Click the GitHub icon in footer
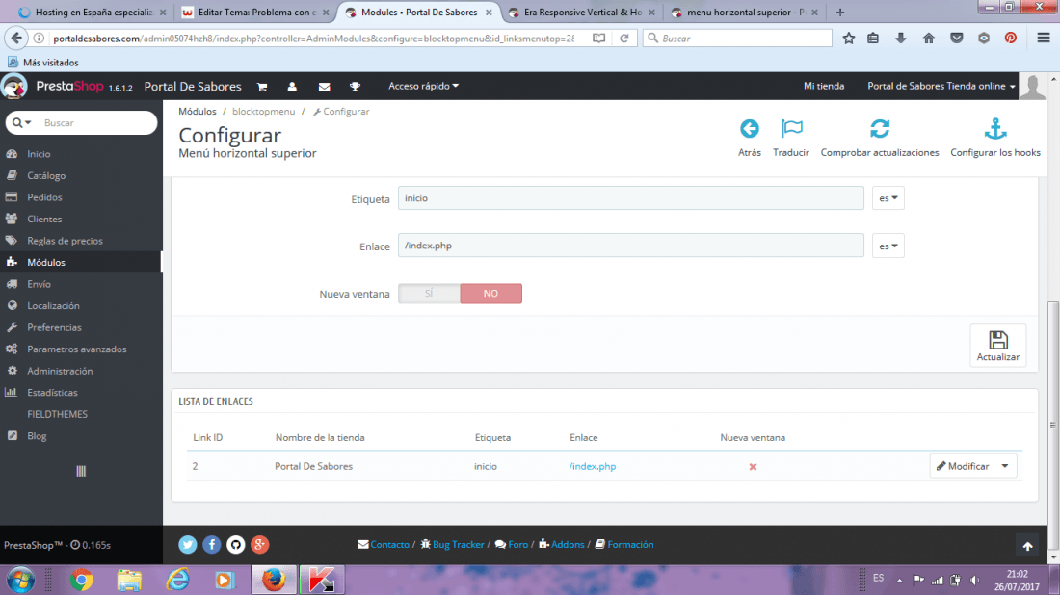 236,544
